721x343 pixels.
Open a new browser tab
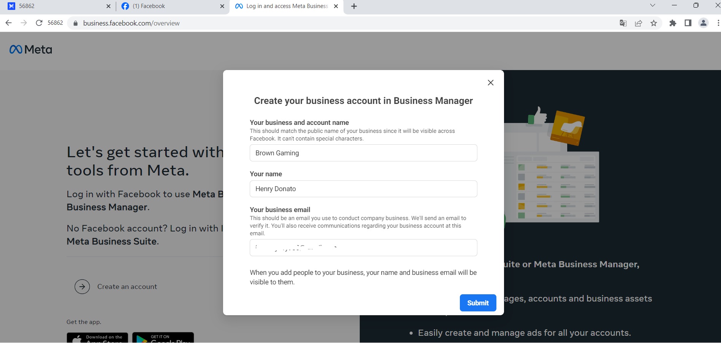click(354, 6)
